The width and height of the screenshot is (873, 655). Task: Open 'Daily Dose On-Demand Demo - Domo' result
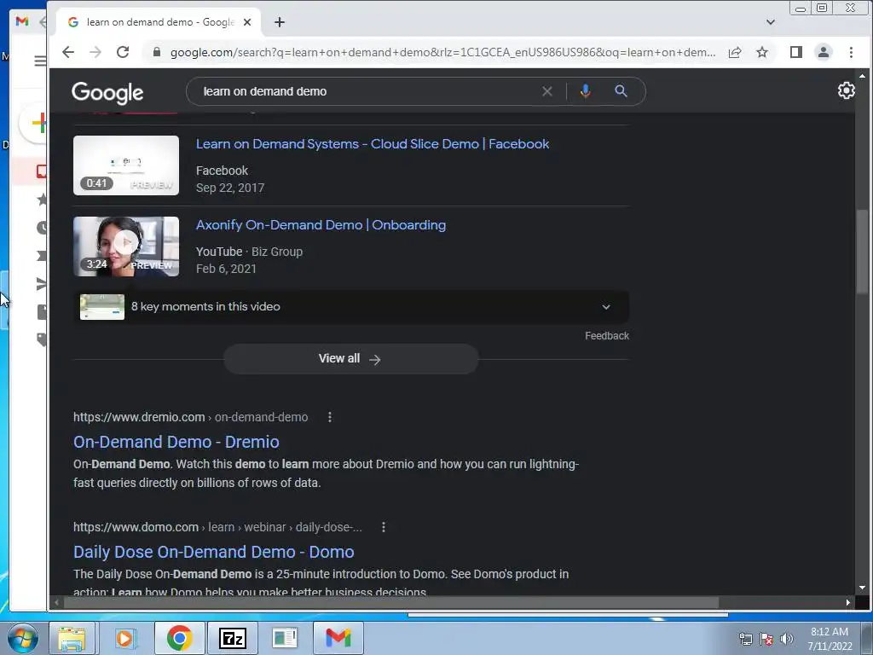tap(214, 552)
